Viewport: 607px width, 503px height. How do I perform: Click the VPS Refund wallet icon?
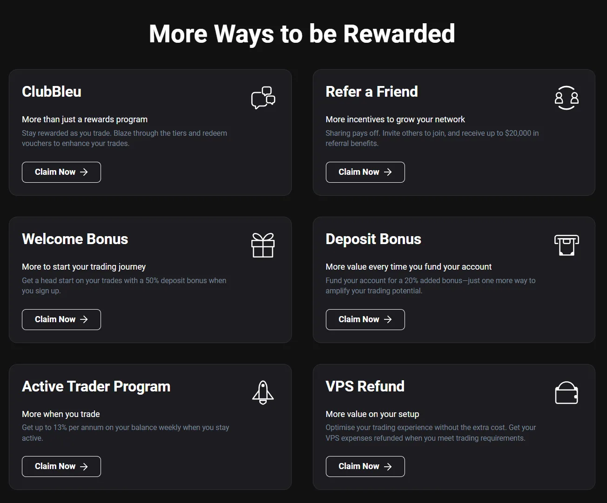tap(567, 393)
